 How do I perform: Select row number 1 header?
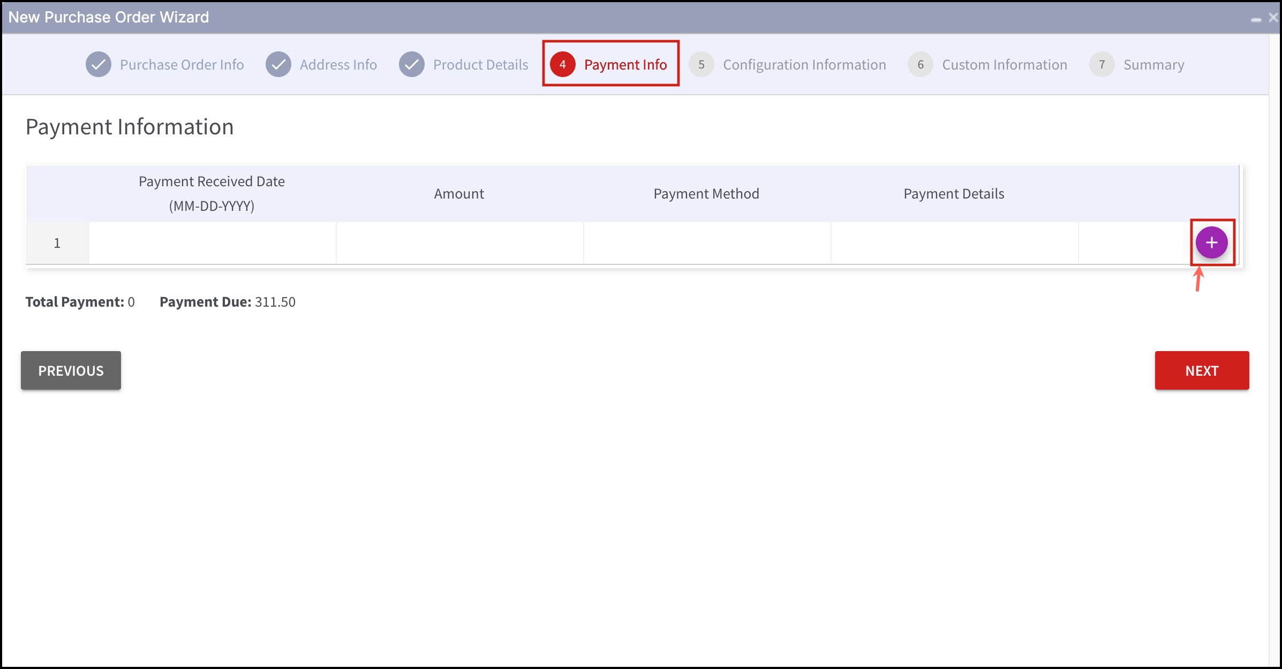pyautogui.click(x=57, y=243)
